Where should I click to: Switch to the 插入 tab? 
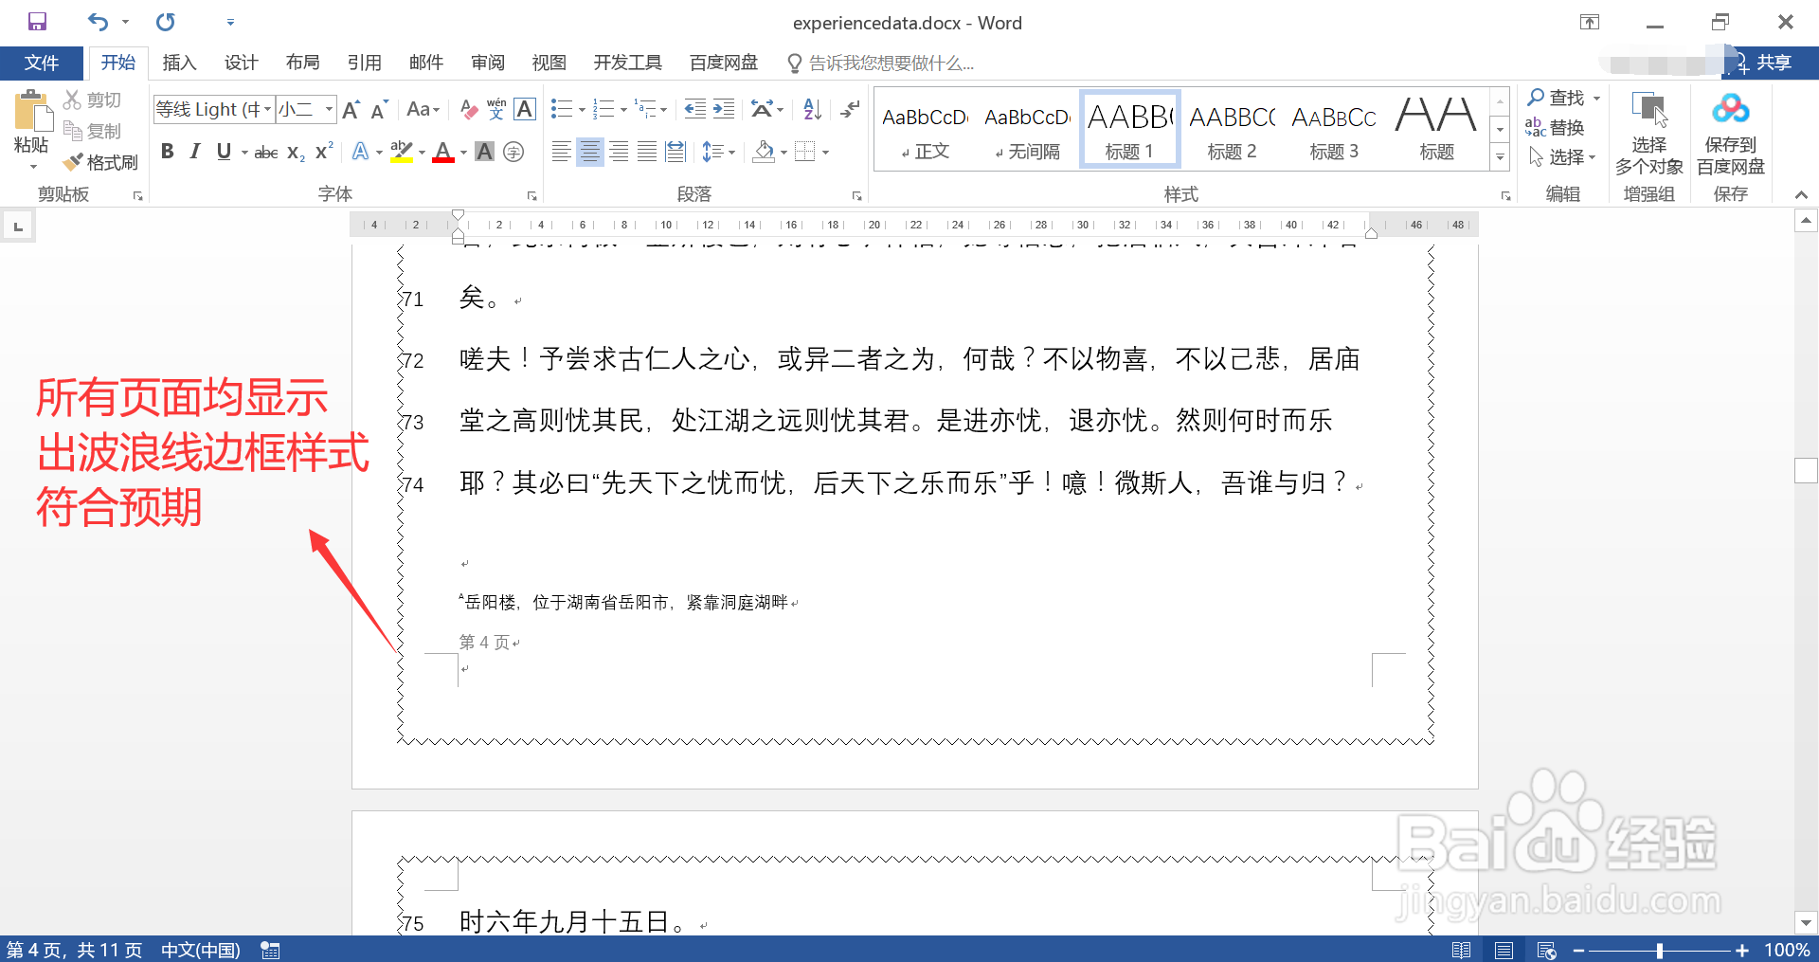point(179,63)
